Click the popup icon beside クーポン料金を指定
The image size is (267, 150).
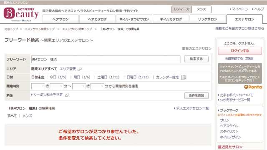(67, 95)
